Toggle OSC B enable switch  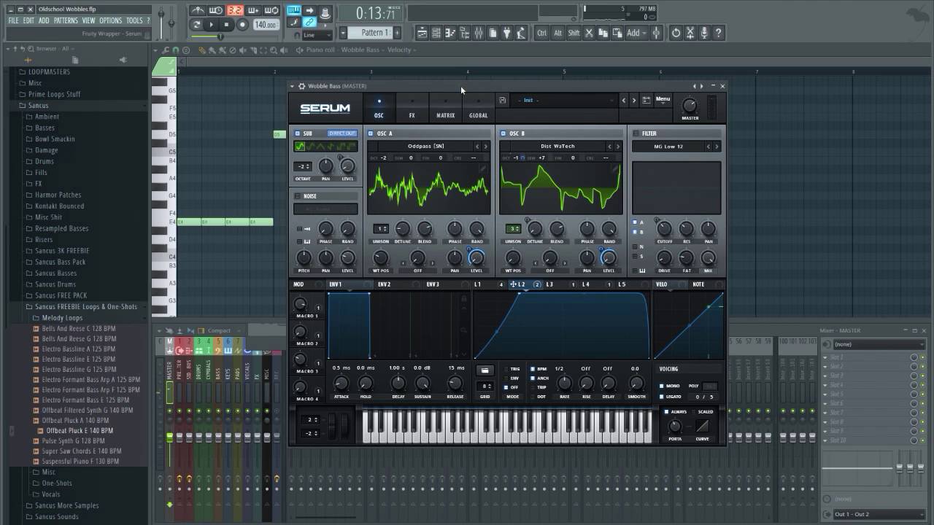(x=503, y=133)
